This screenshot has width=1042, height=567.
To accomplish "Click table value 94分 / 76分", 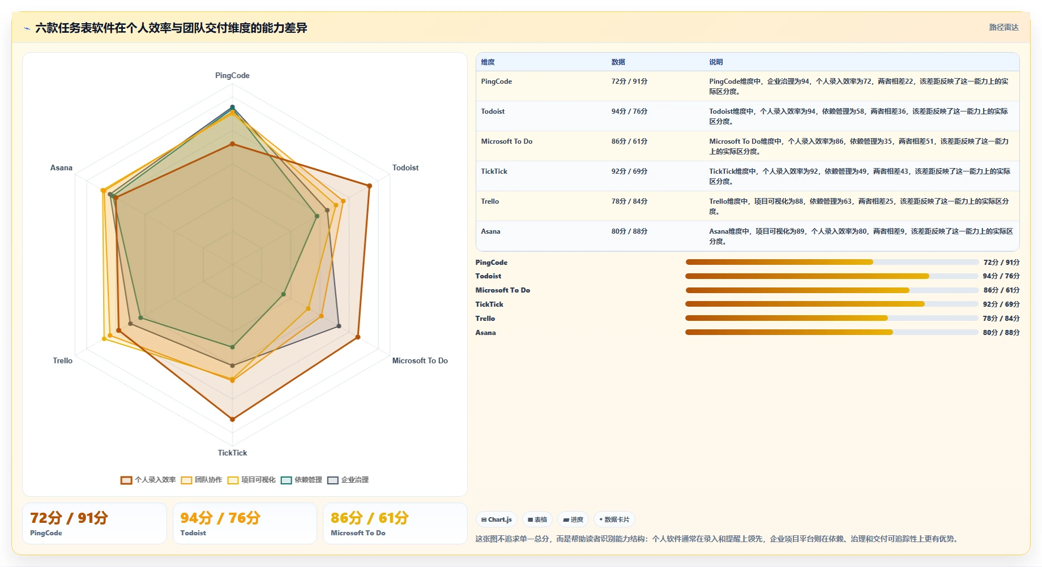I will [629, 111].
